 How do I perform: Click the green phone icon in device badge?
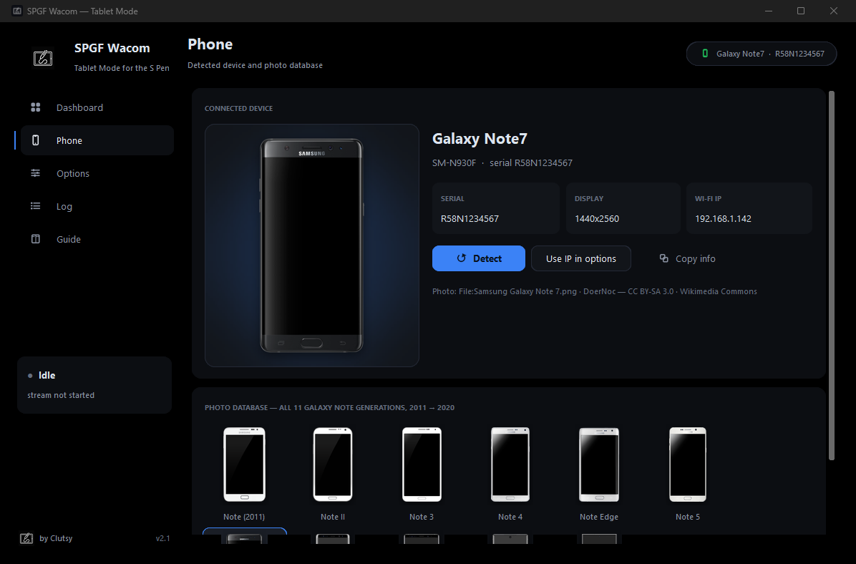(x=705, y=54)
